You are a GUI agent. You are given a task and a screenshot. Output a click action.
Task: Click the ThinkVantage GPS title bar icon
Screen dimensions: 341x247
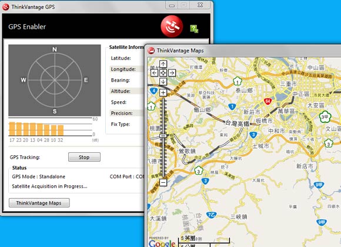6,7
